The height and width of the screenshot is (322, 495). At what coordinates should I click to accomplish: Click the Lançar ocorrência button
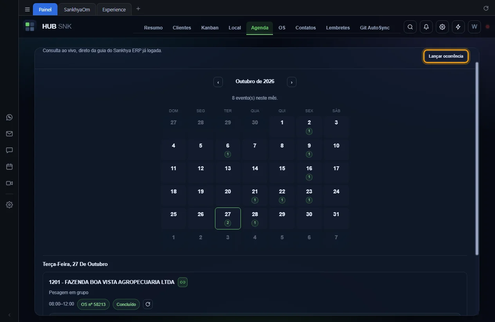pyautogui.click(x=446, y=56)
